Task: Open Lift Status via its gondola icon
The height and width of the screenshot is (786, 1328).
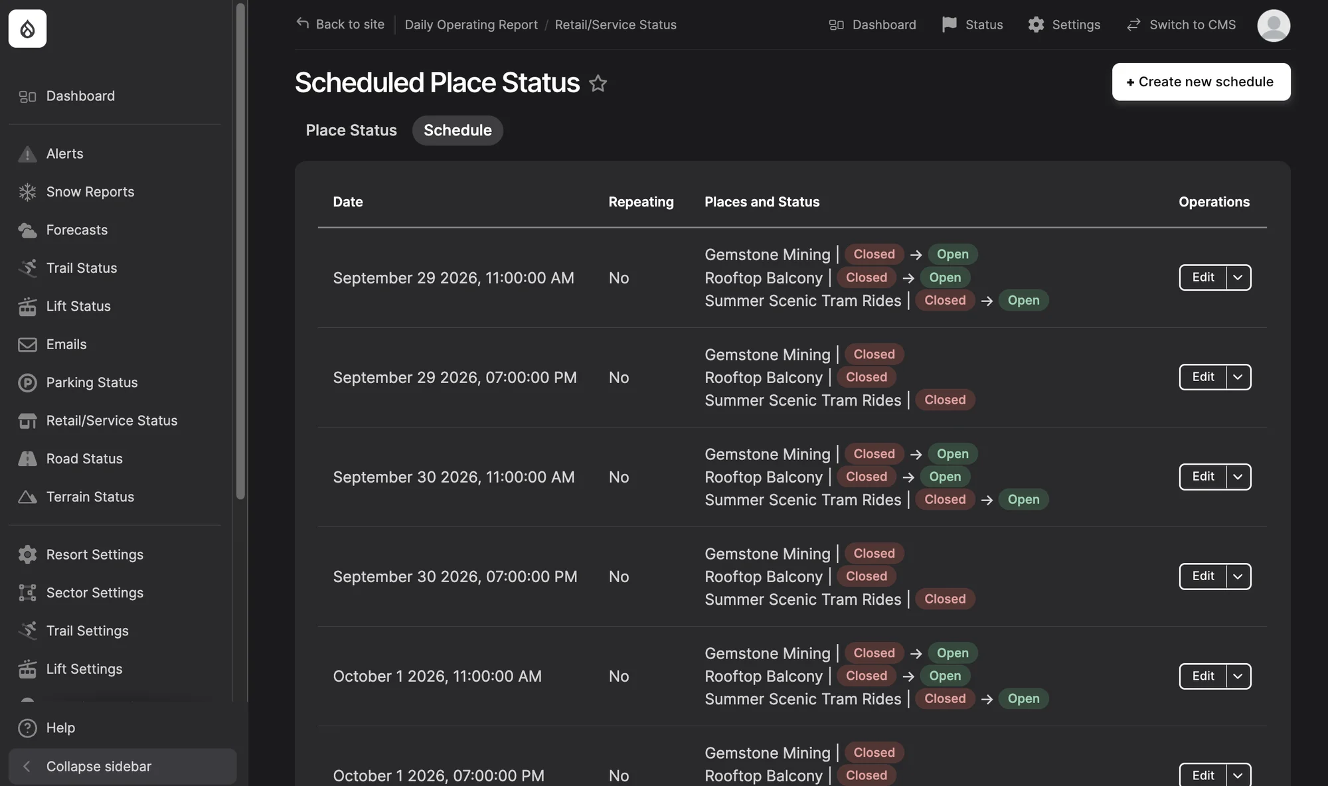Action: (x=27, y=307)
